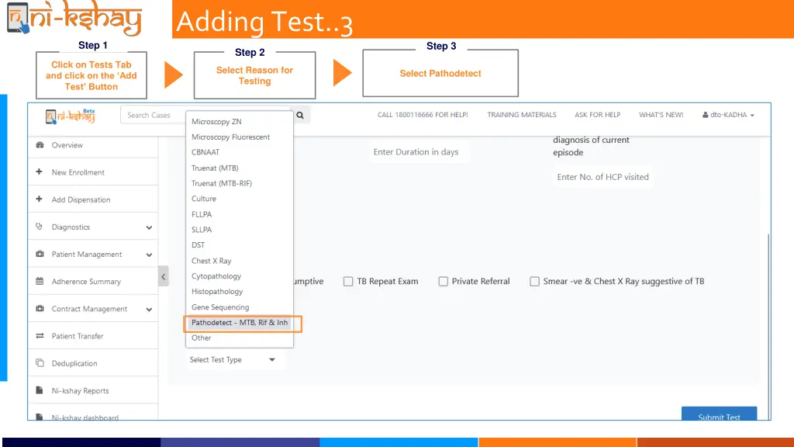Screen dimensions: 794x447
Task: Click Call 1800116666 For Help link
Action: (423, 115)
